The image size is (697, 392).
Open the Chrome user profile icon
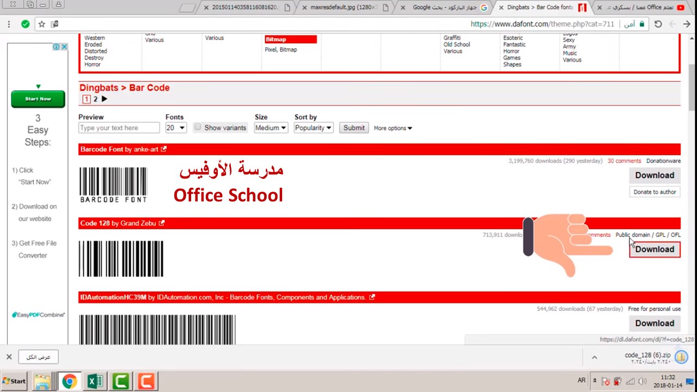(x=58, y=4)
